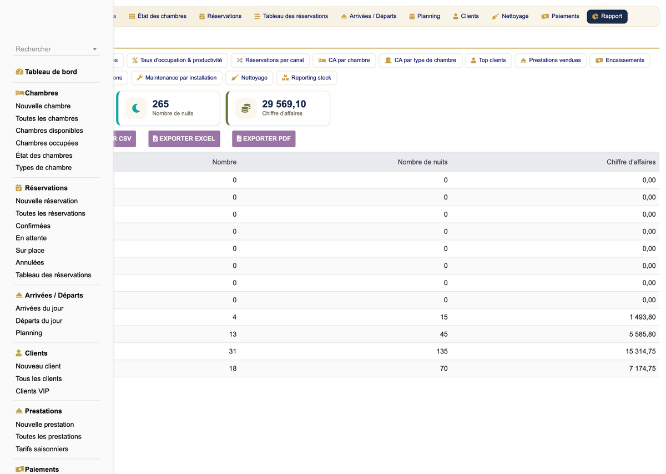Viewport: 666px width, 474px height.
Task: Show En attente reservations
Action: (x=31, y=238)
